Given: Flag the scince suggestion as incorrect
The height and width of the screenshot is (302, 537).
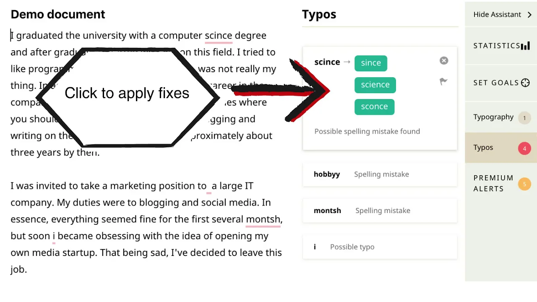Looking at the screenshot, I should click(443, 81).
